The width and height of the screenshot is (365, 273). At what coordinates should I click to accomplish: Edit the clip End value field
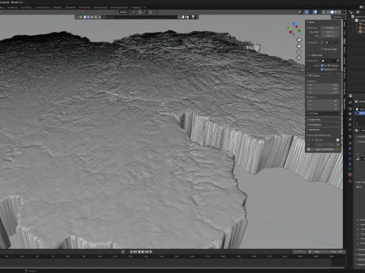pyautogui.click(x=330, y=36)
